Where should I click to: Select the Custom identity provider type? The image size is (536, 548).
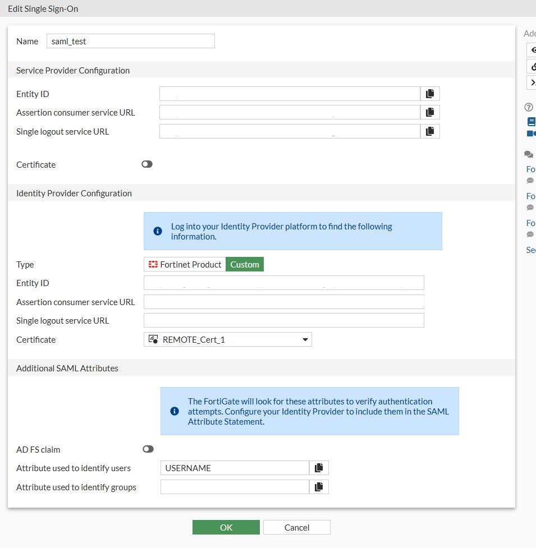pyautogui.click(x=245, y=265)
